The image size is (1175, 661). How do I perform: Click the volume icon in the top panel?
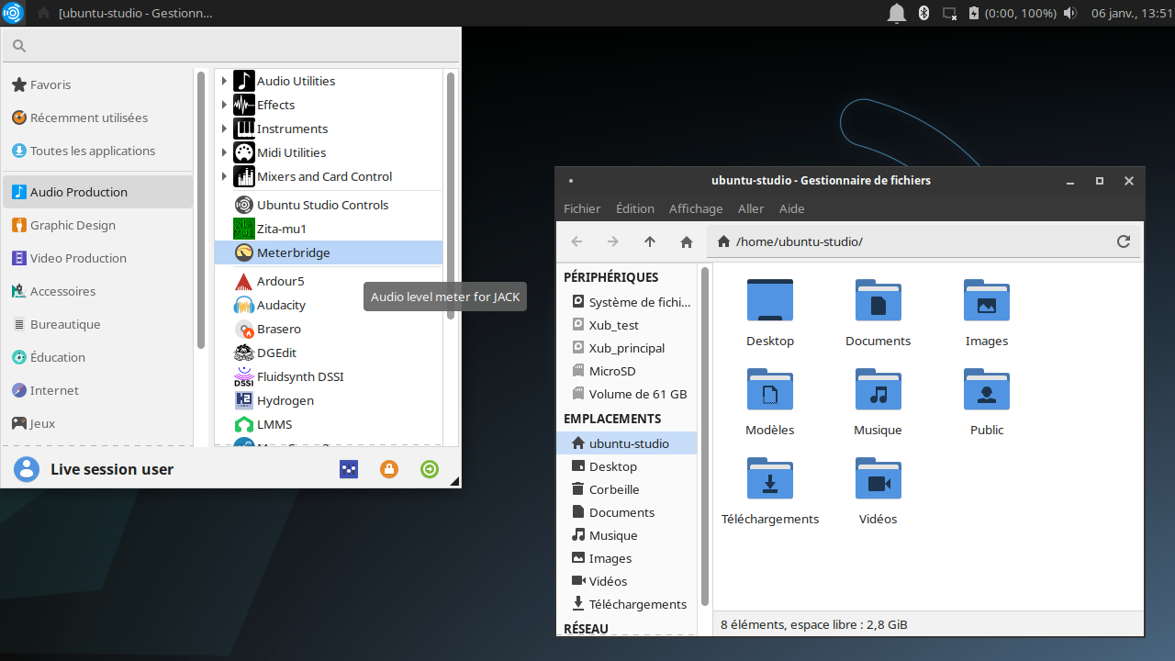click(x=1069, y=13)
